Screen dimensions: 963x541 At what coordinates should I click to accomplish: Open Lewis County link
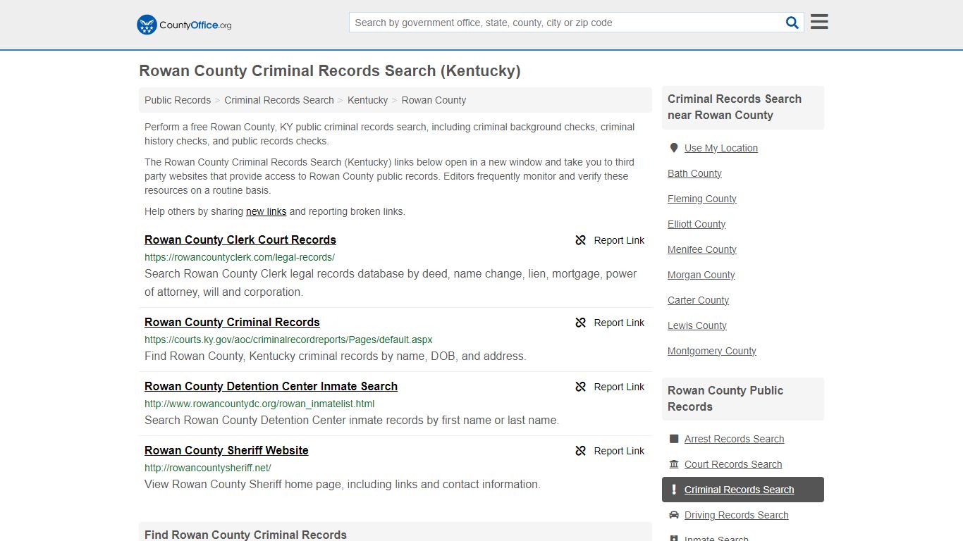pyautogui.click(x=697, y=325)
